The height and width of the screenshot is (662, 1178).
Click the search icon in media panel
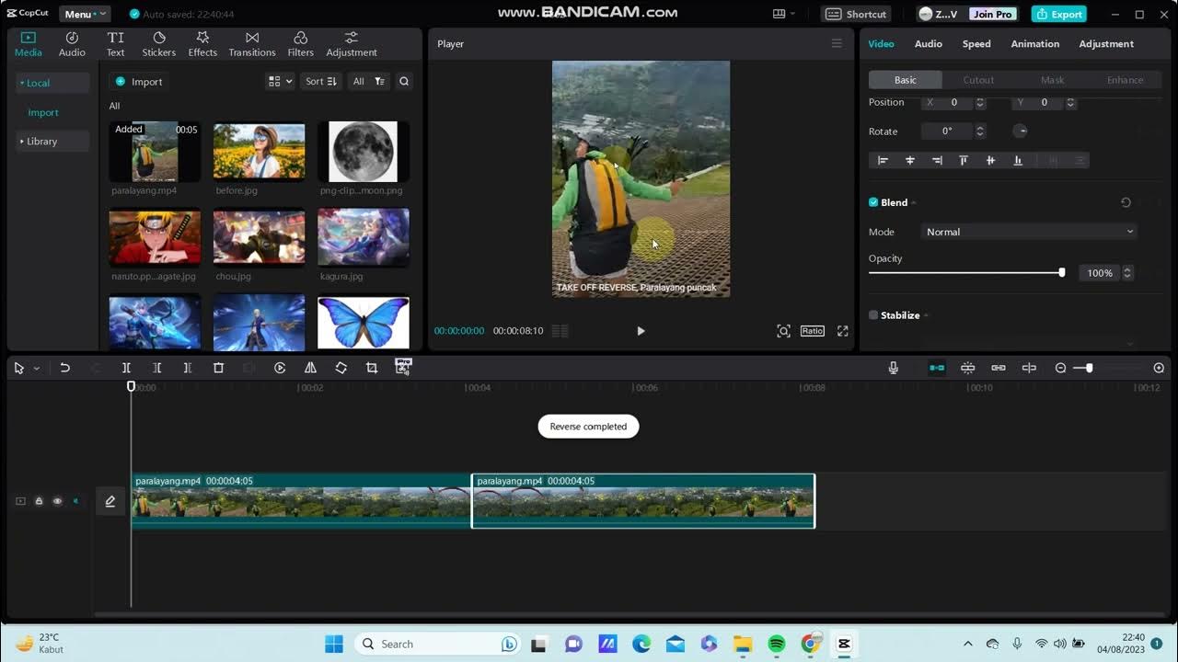403,82
